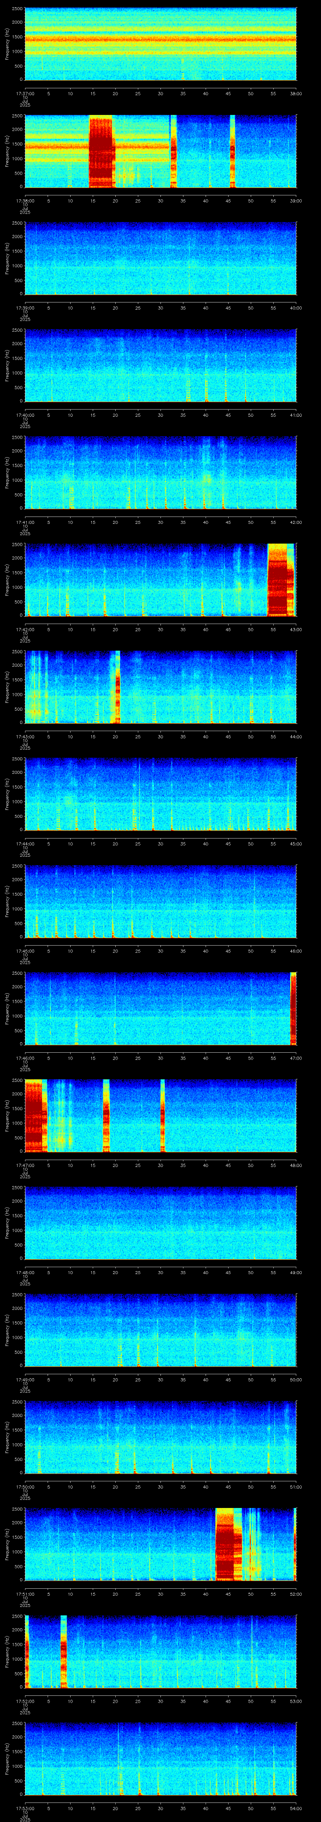Click the 17:40:00 start time label
The image size is (321, 1822).
pyautogui.click(x=25, y=415)
